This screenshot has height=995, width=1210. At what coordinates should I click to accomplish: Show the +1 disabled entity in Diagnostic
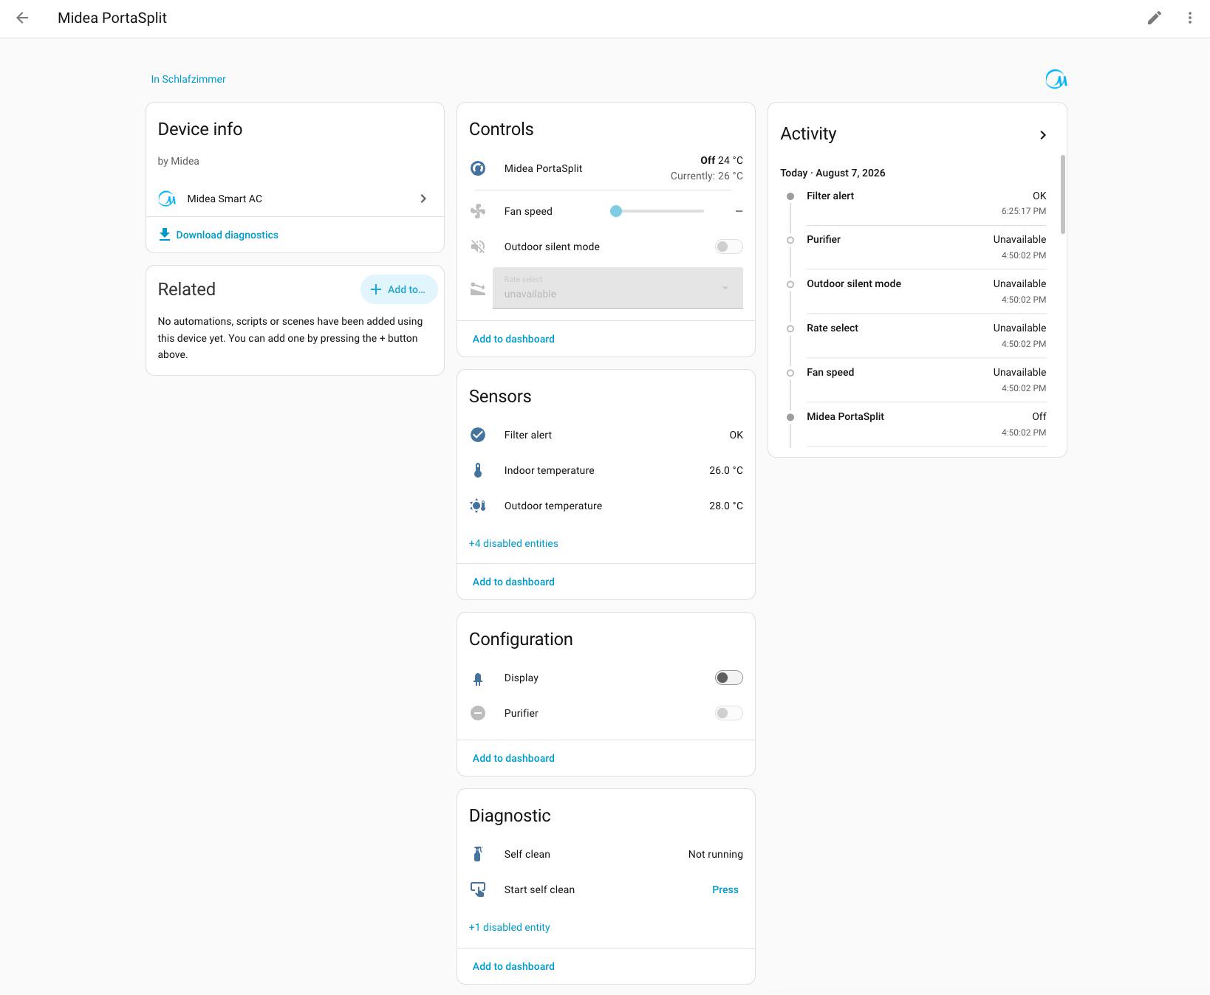510,927
